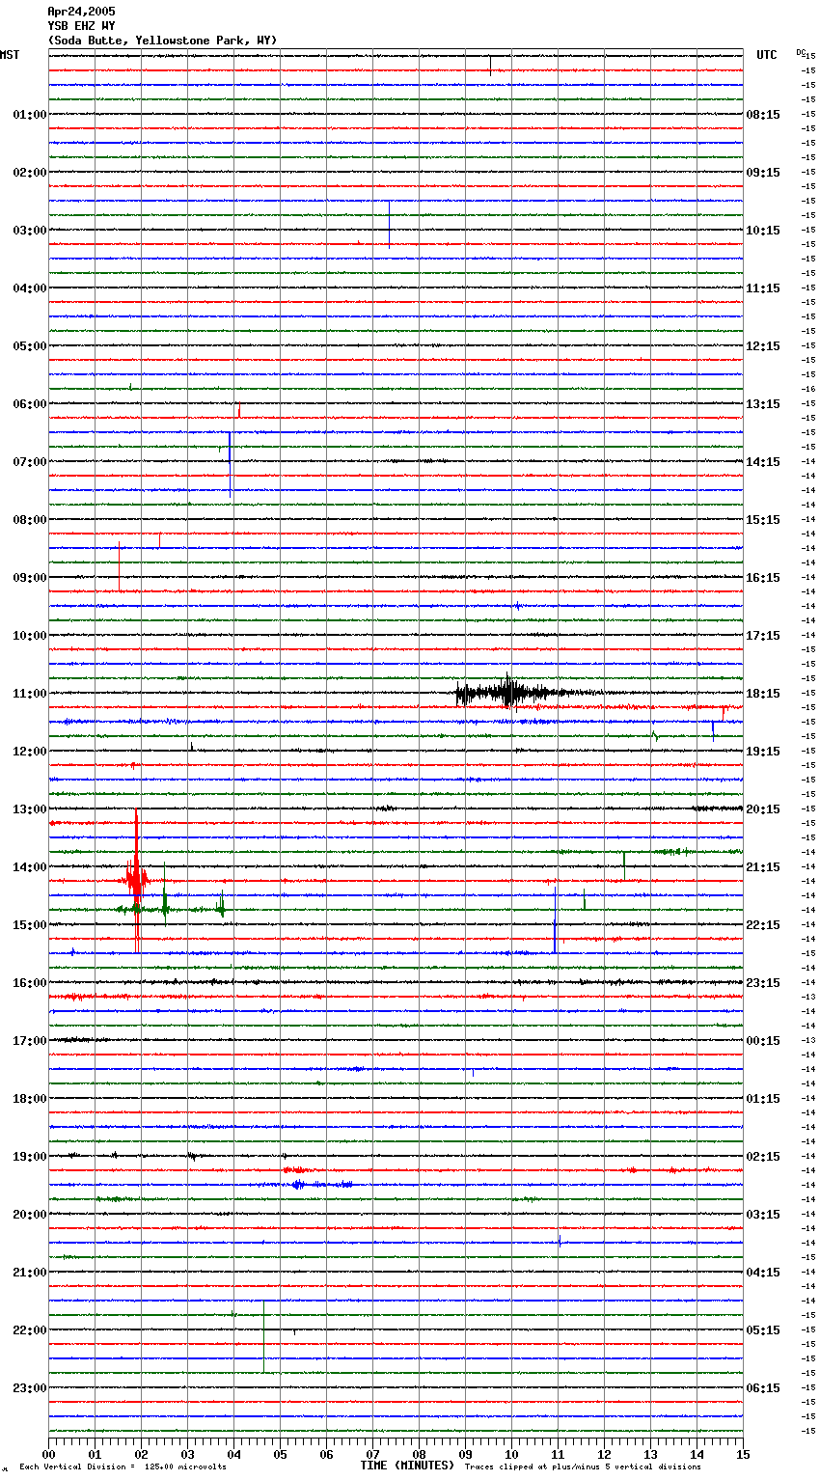Select the 21:00 MST time label
Image resolution: width=820 pixels, height=1480 pixels.
(29, 1273)
